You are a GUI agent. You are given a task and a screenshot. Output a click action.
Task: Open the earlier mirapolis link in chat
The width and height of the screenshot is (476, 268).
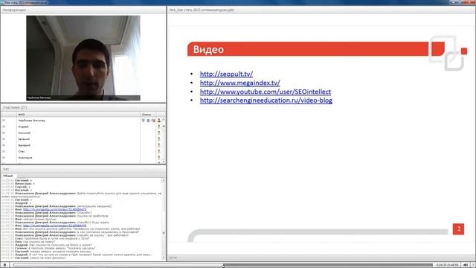point(54,209)
